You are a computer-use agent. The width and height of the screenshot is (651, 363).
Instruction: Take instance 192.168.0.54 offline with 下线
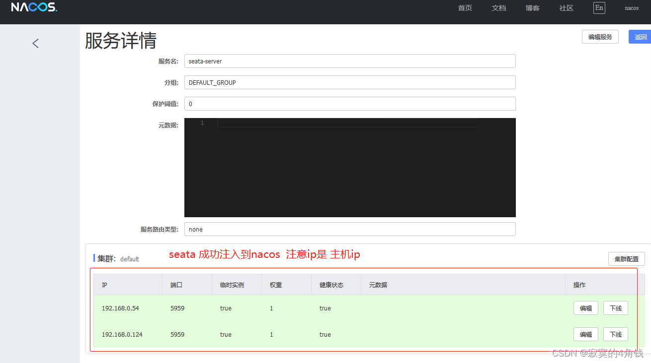(616, 308)
